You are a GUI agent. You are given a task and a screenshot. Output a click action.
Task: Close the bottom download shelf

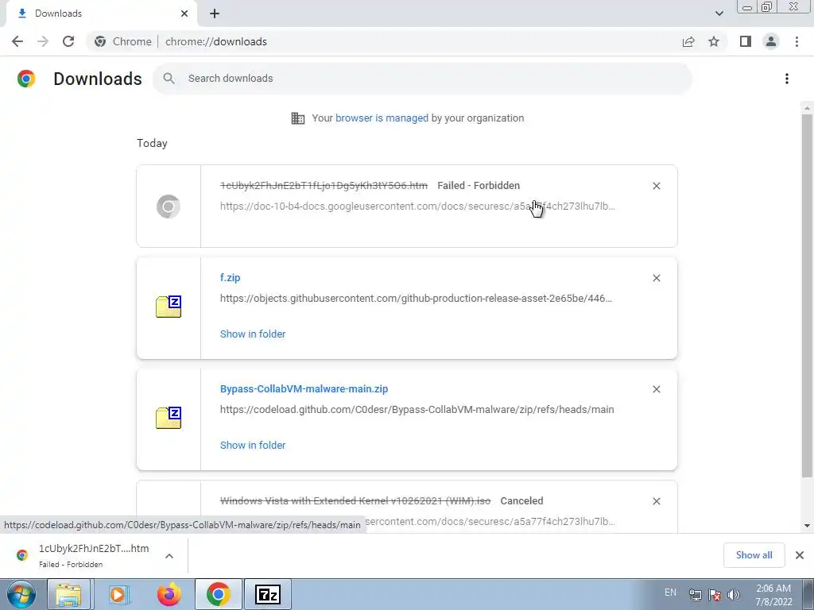800,555
